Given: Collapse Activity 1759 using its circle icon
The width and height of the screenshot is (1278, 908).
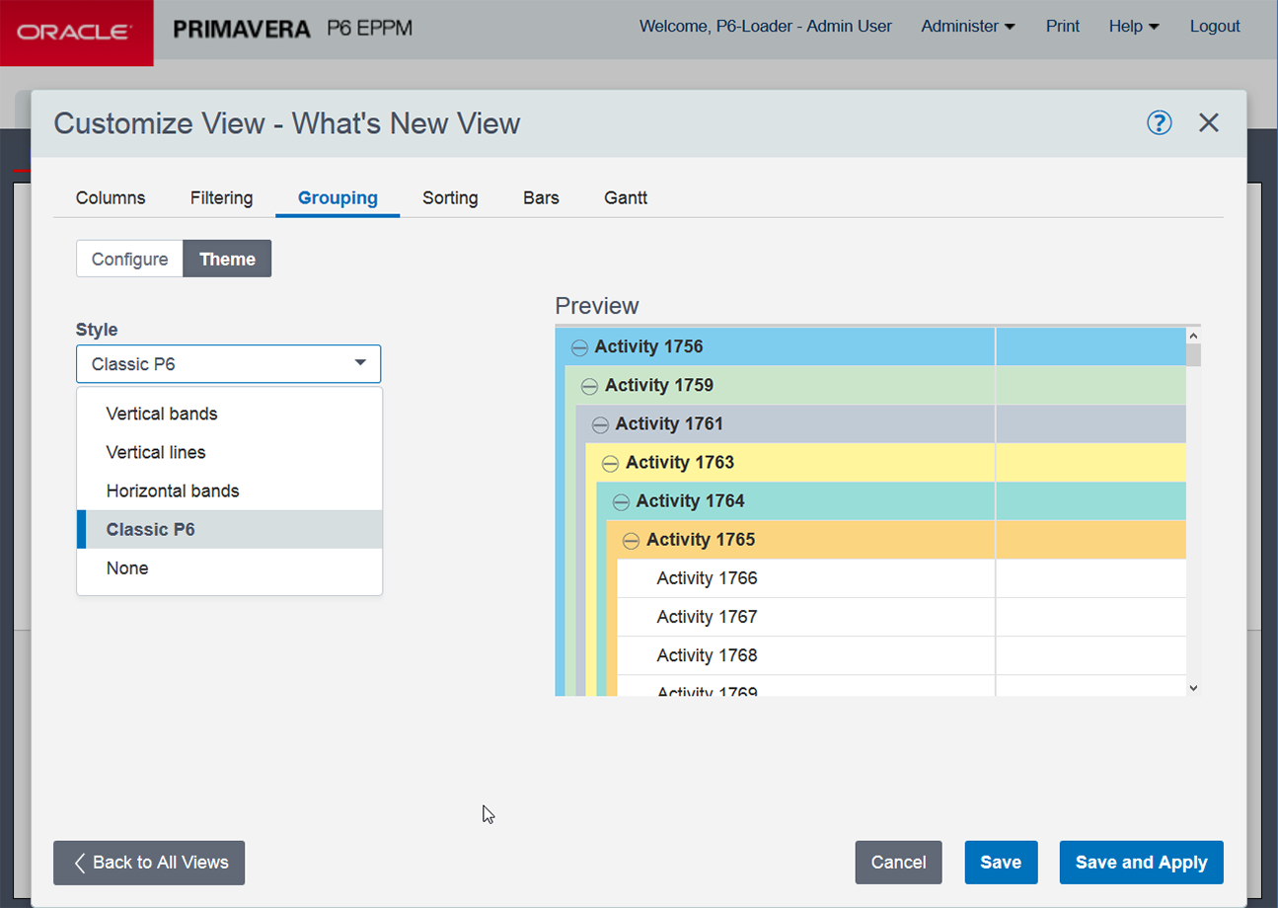Looking at the screenshot, I should tap(590, 385).
